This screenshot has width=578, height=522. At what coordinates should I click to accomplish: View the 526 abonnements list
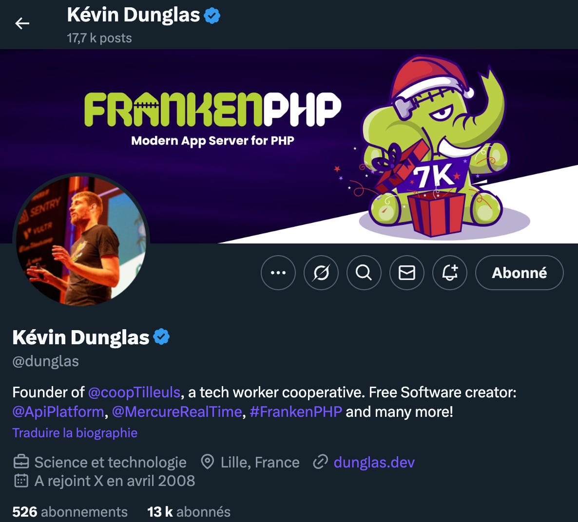click(x=70, y=512)
